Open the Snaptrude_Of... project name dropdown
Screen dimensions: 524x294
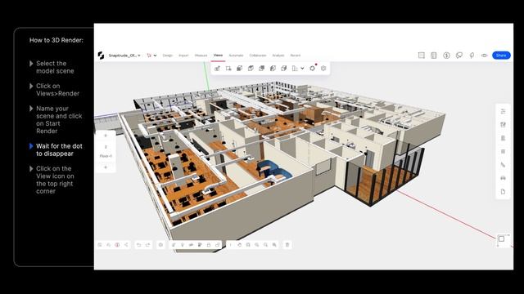[x=124, y=56]
